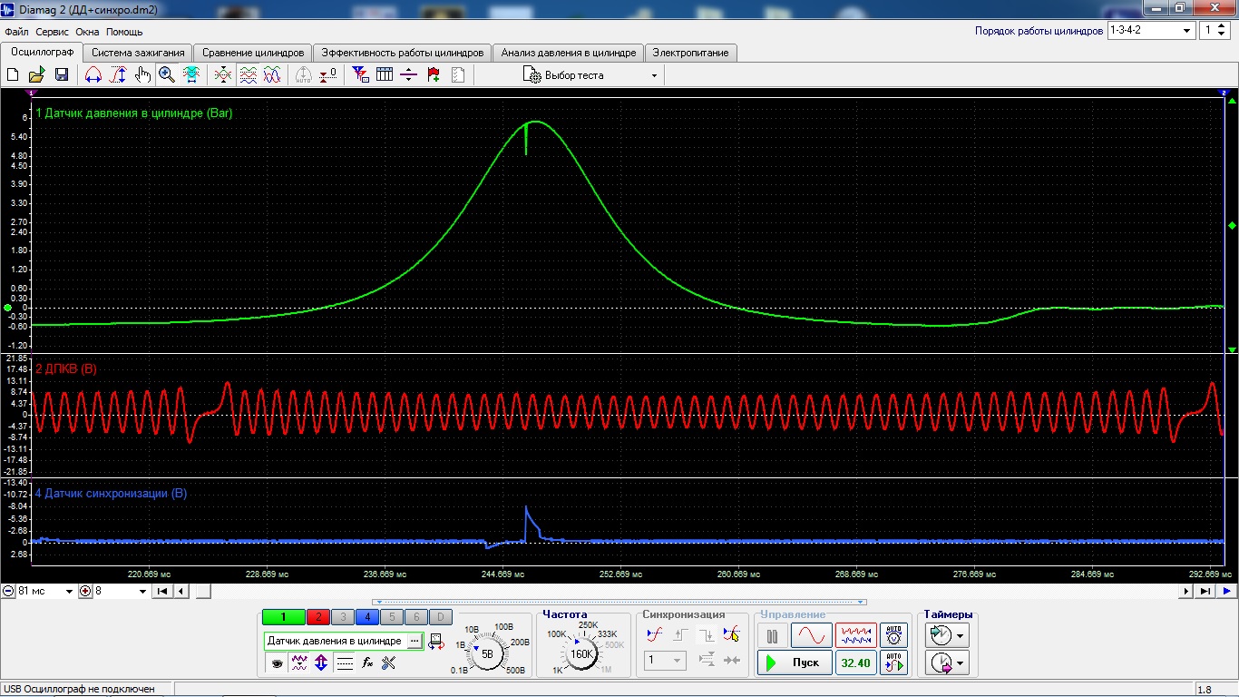Click the overlaid sine waves icon

coord(272,75)
